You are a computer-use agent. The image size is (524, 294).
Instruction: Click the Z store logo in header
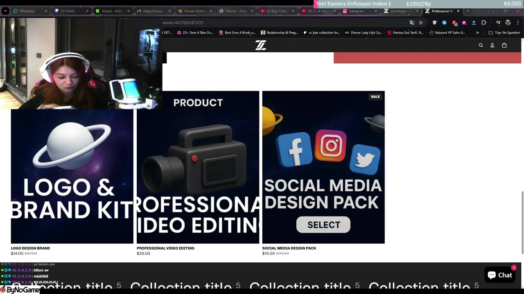[x=261, y=45]
